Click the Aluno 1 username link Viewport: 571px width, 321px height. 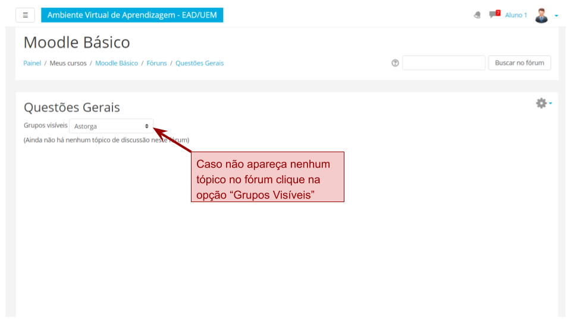pyautogui.click(x=516, y=15)
